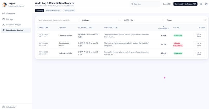The image size is (209, 109).
Task: Click the Audit Log & Remediation Register heading
Action: 54,3
